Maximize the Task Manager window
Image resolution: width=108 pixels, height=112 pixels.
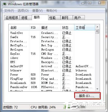point(90,3)
